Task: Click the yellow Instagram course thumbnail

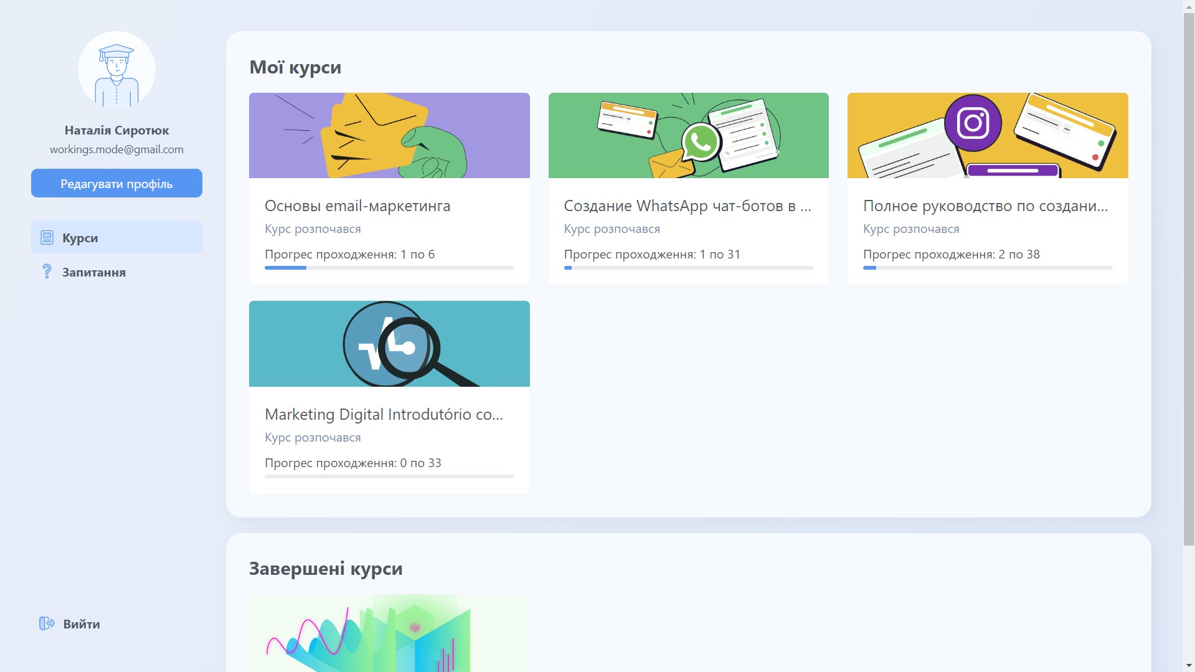Action: pos(988,135)
